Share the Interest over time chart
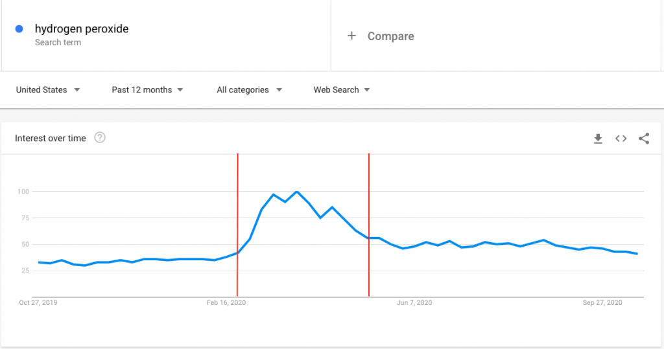 point(644,138)
